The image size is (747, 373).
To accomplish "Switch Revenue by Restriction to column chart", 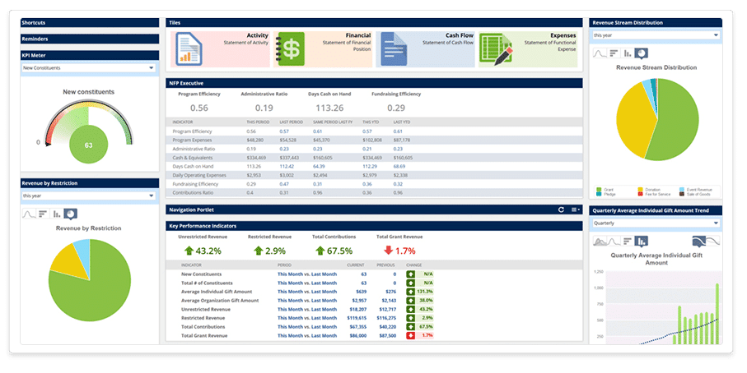I will (56, 213).
